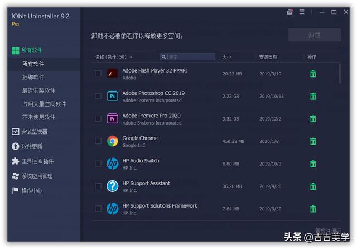Image resolution: width=357 pixels, height=249 pixels.
Task: Click the 20.23 MB size value
Action: pos(232,74)
